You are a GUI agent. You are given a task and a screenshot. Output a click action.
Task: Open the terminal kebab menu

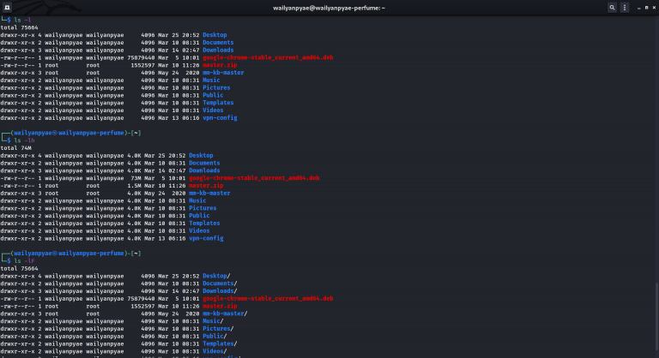pos(625,7)
